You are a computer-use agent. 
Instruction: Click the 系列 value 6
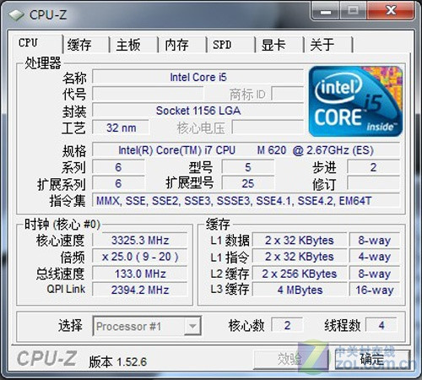point(118,167)
